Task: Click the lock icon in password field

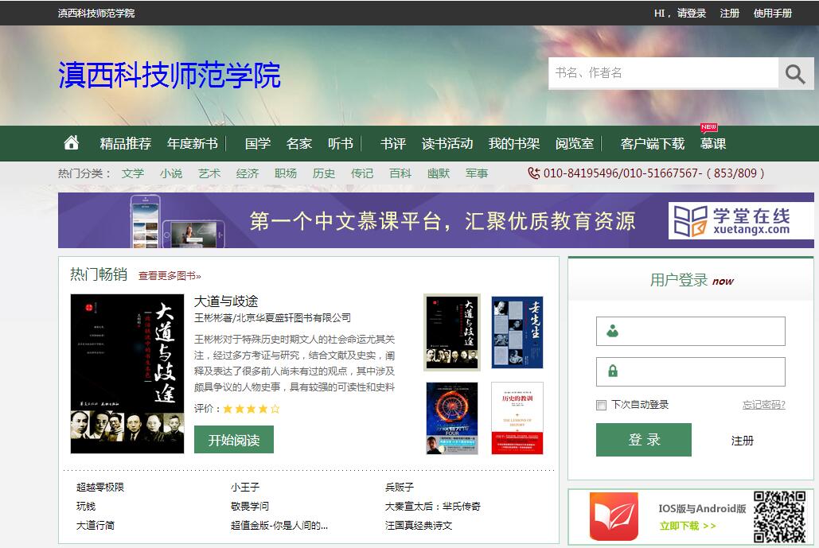Action: click(x=612, y=371)
